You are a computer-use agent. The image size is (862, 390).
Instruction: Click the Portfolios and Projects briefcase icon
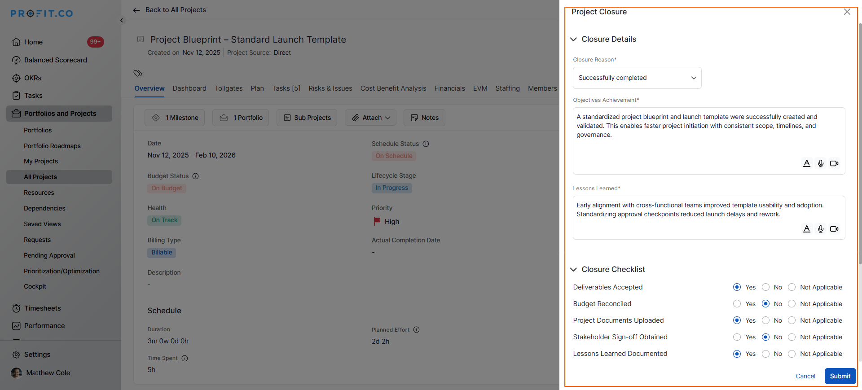pos(16,114)
